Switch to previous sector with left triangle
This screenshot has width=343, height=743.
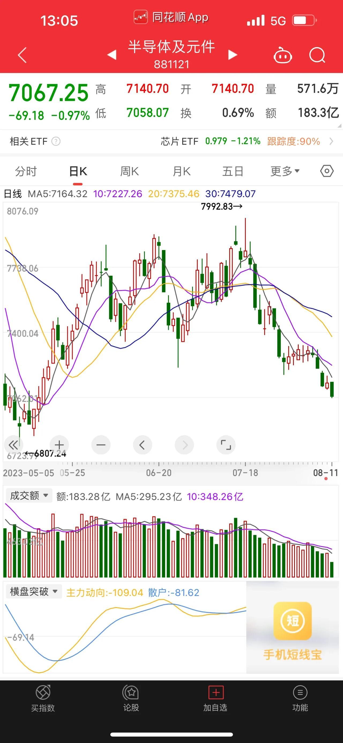pos(112,54)
